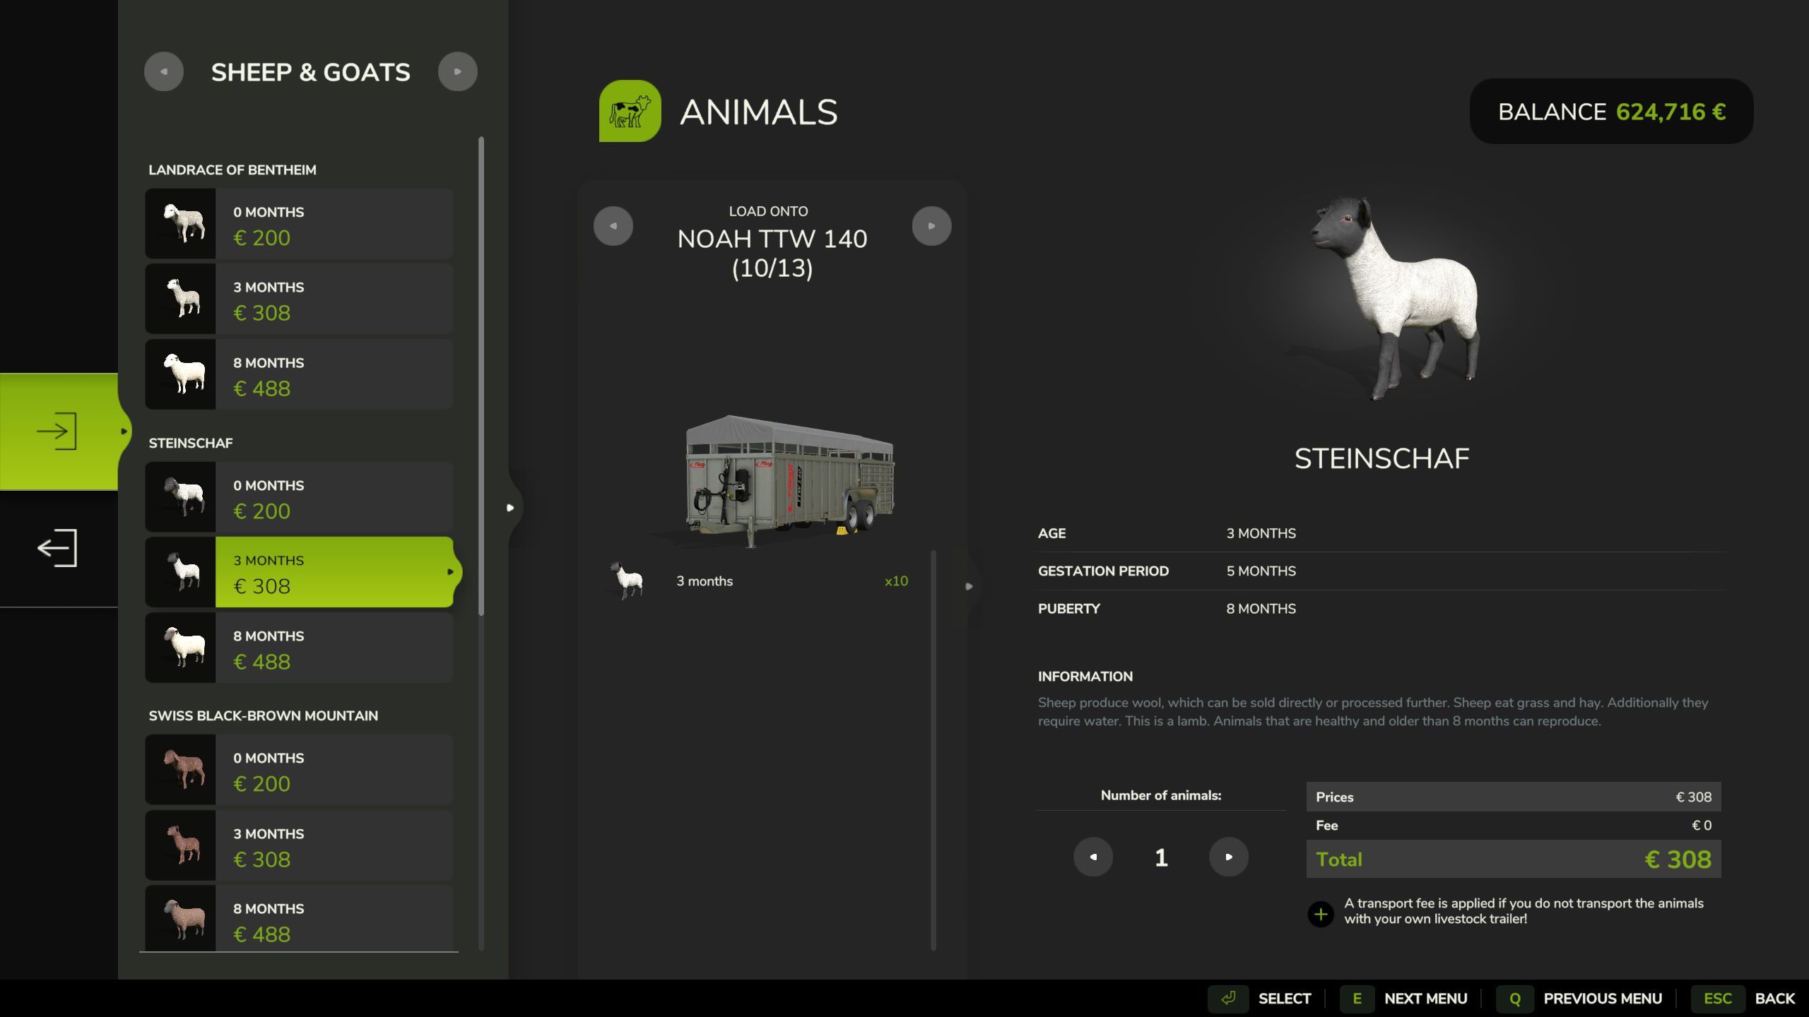The image size is (1809, 1017).
Task: Select previous trailer in Load Onto
Action: (x=613, y=226)
